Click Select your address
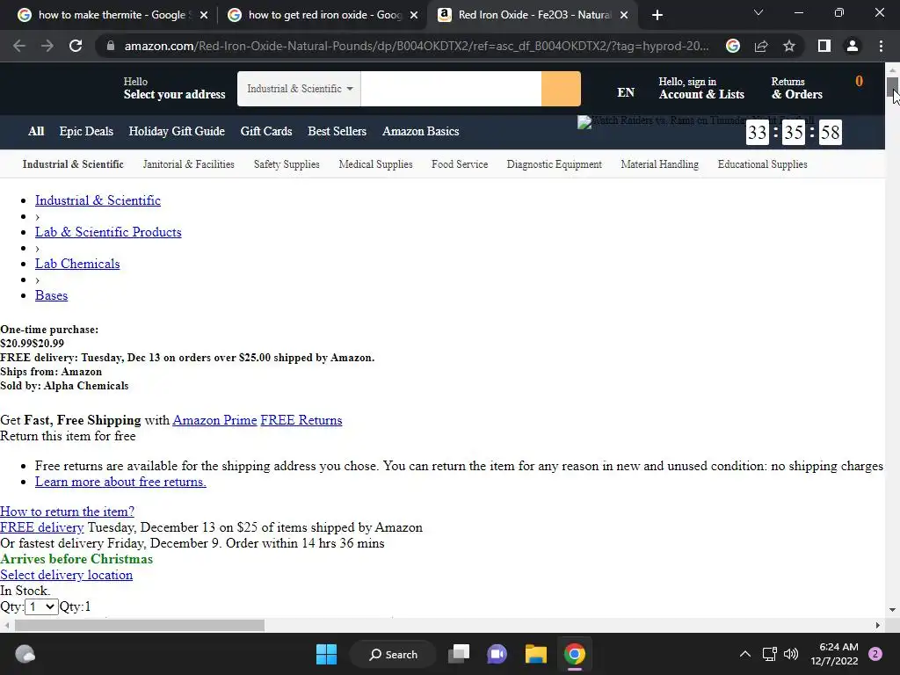The image size is (900, 675). (175, 89)
